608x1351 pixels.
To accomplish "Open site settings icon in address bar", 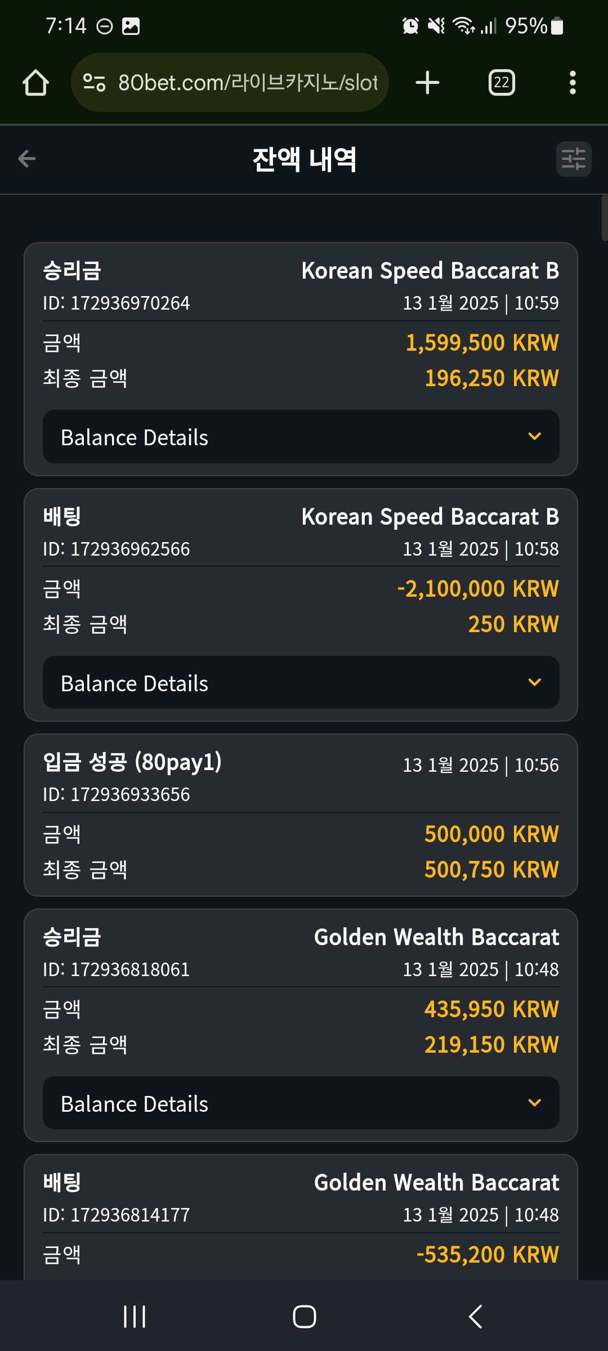I will (94, 83).
